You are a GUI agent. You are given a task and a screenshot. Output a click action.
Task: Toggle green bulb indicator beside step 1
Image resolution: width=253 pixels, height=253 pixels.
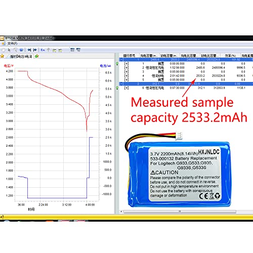pos(117,64)
